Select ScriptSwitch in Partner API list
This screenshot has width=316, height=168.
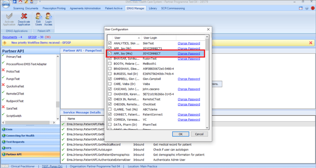tap(14, 116)
